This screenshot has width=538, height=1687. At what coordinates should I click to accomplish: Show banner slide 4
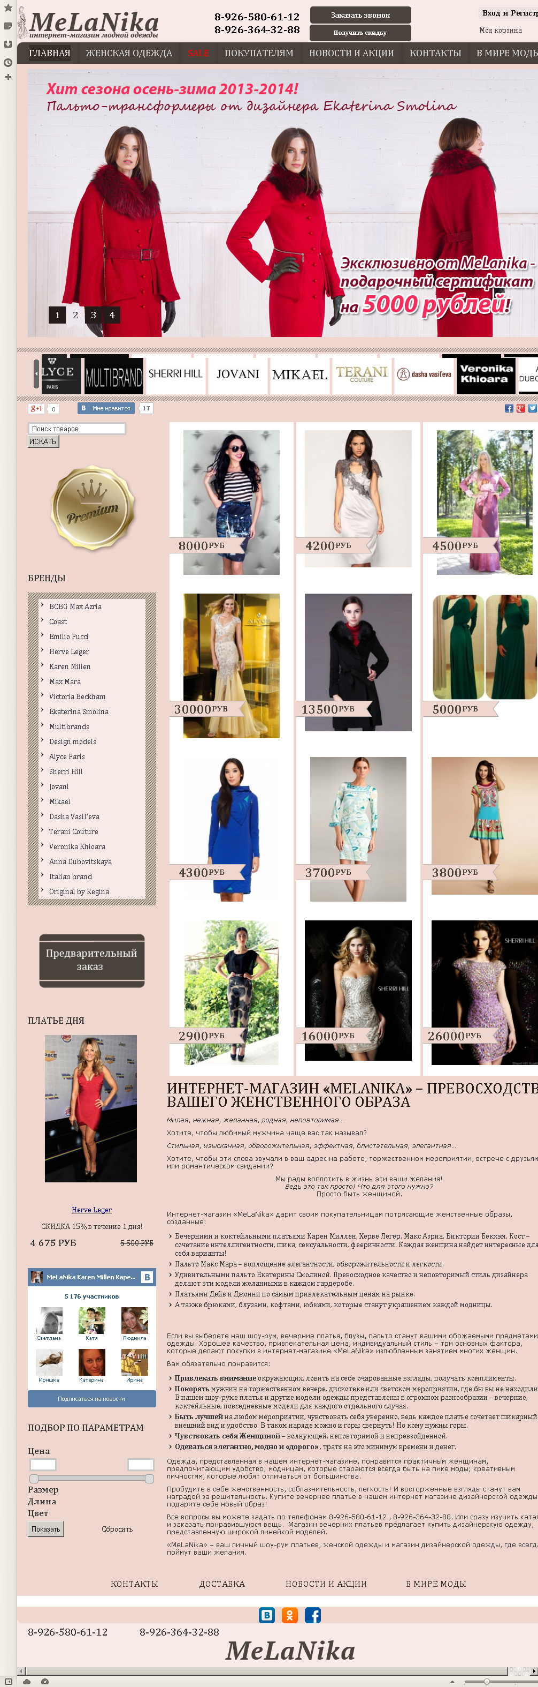[112, 315]
